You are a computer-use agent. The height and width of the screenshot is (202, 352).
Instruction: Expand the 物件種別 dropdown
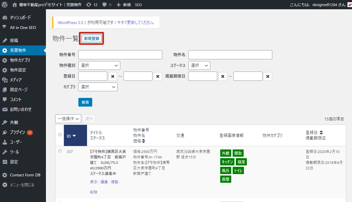pos(99,65)
